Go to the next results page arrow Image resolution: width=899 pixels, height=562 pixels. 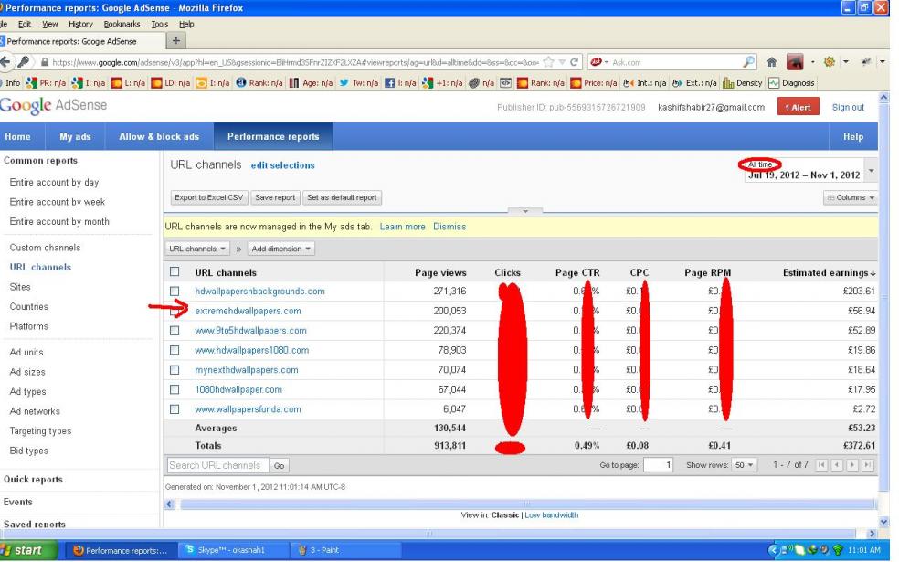pyautogui.click(x=852, y=465)
